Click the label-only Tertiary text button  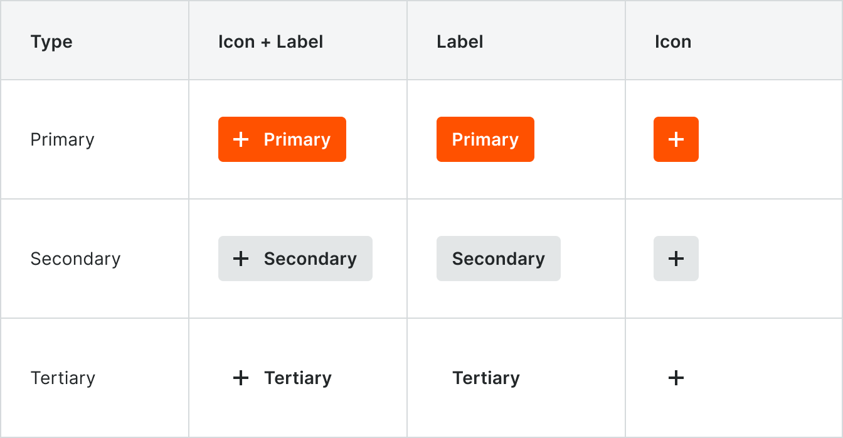(486, 378)
